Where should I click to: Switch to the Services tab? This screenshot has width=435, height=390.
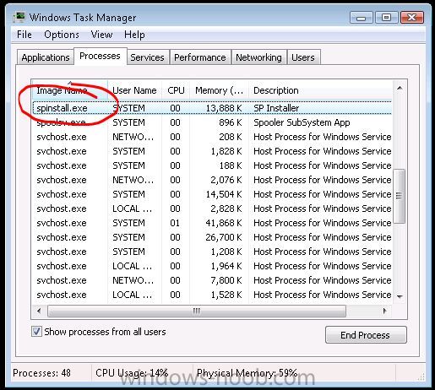147,57
